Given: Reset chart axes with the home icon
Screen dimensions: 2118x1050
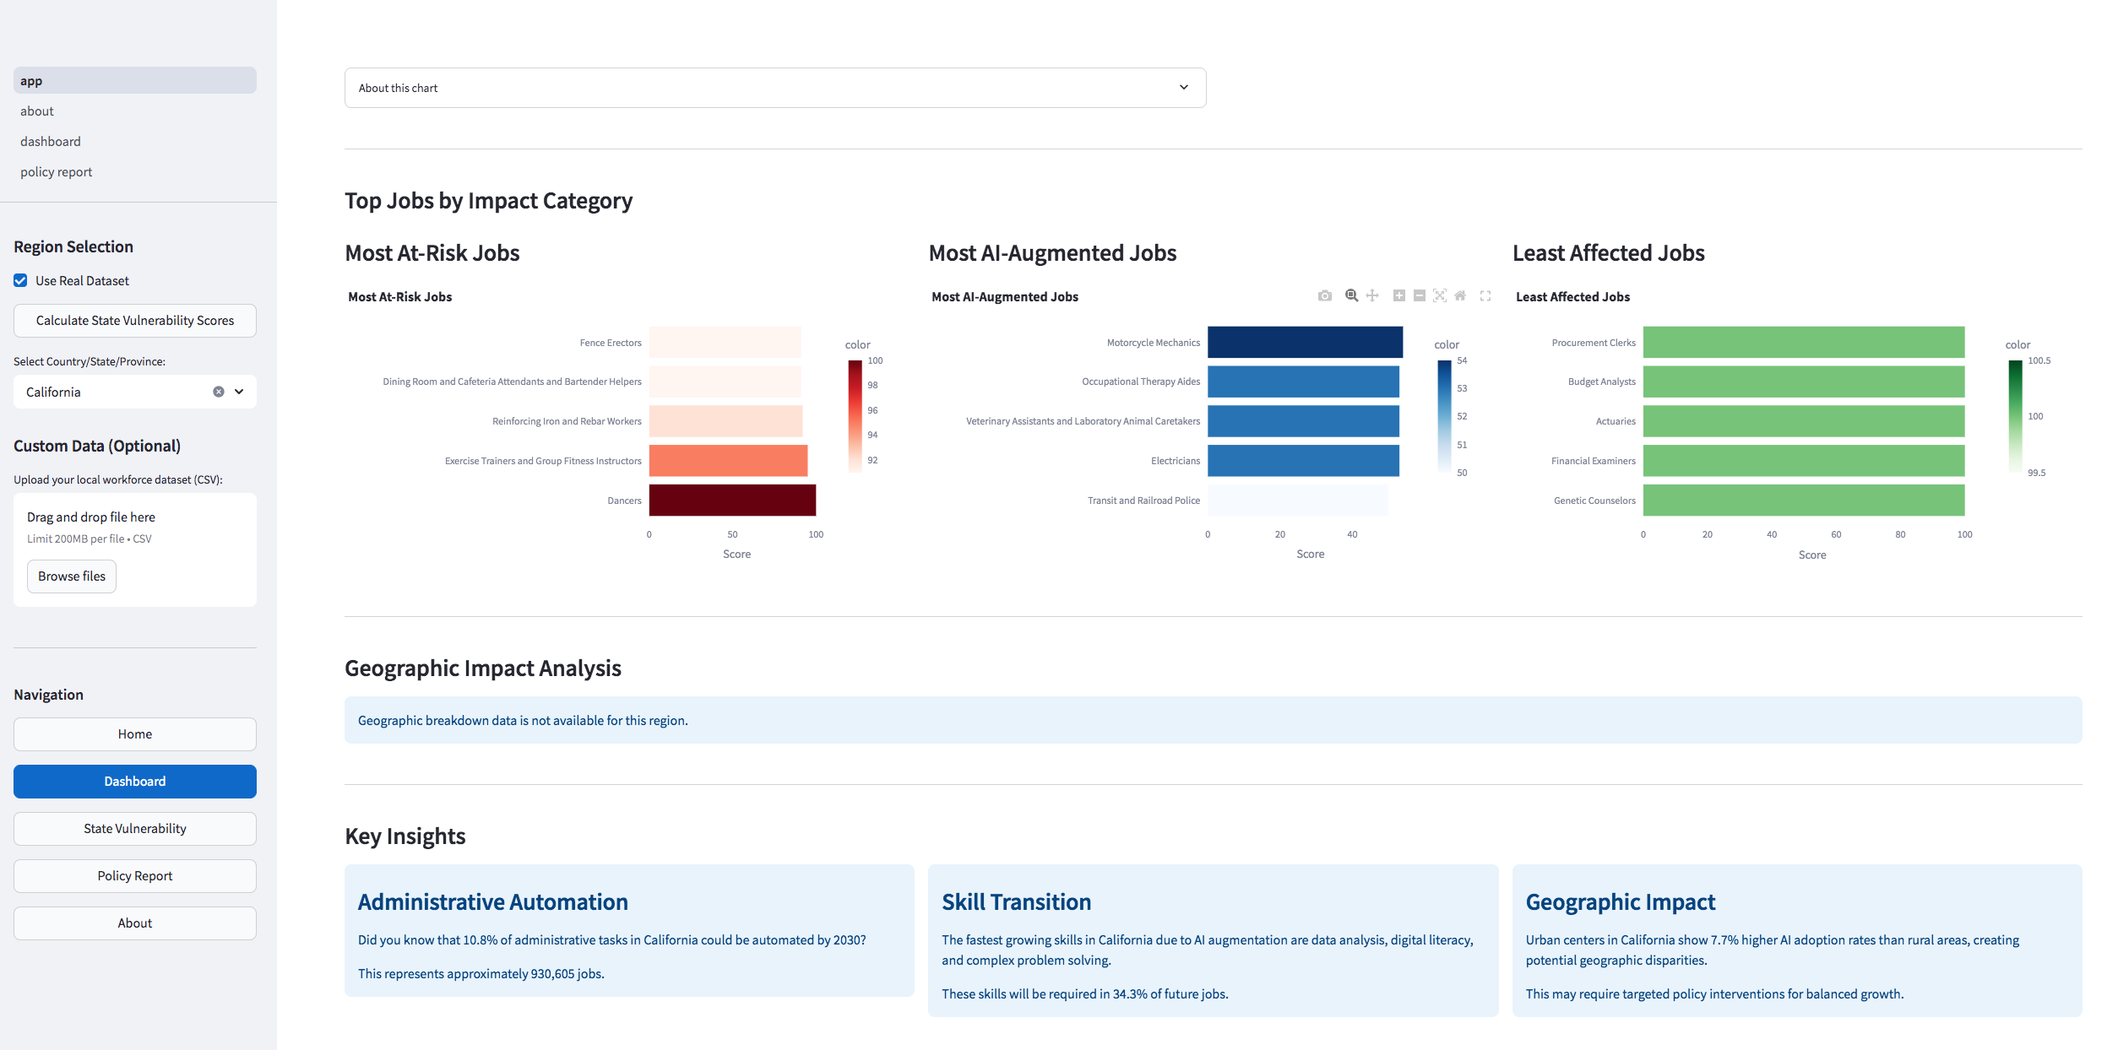Looking at the screenshot, I should [x=1460, y=295].
